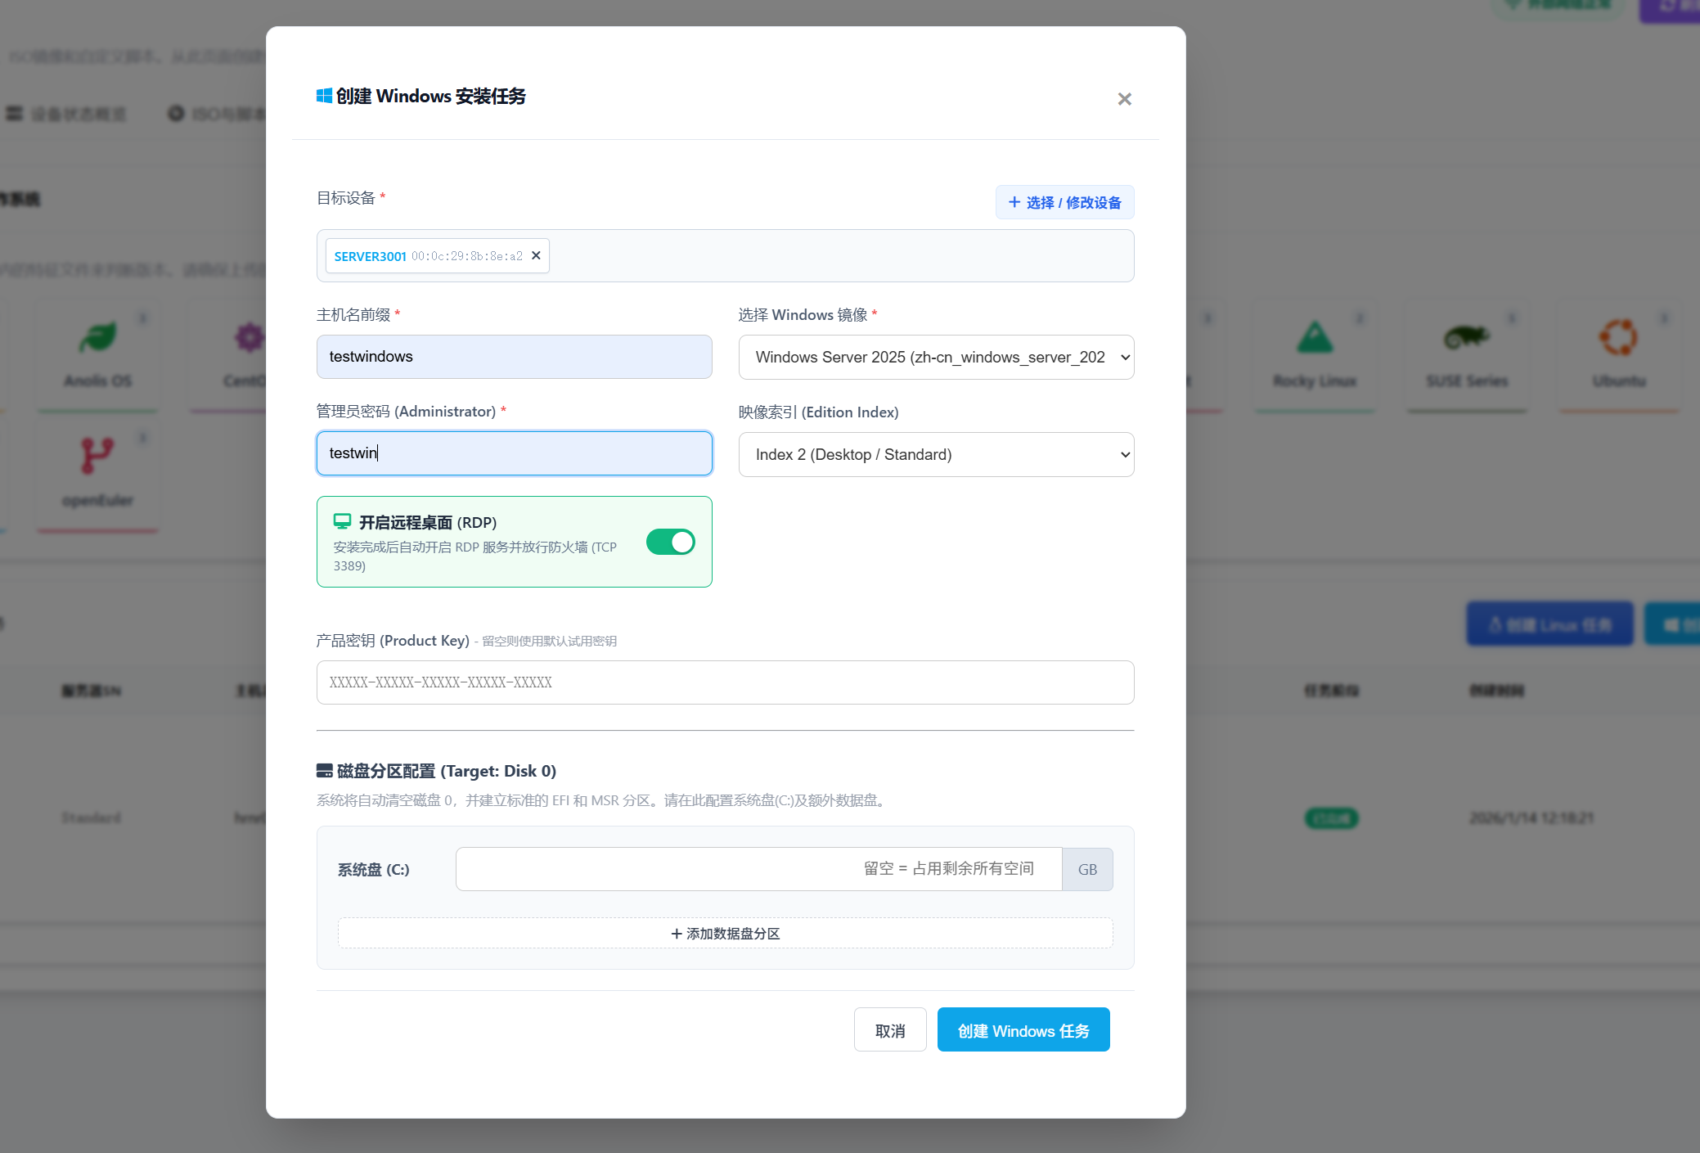Viewport: 1700px width, 1153px height.
Task: Click the Rocky Linux icon
Action: click(x=1314, y=338)
